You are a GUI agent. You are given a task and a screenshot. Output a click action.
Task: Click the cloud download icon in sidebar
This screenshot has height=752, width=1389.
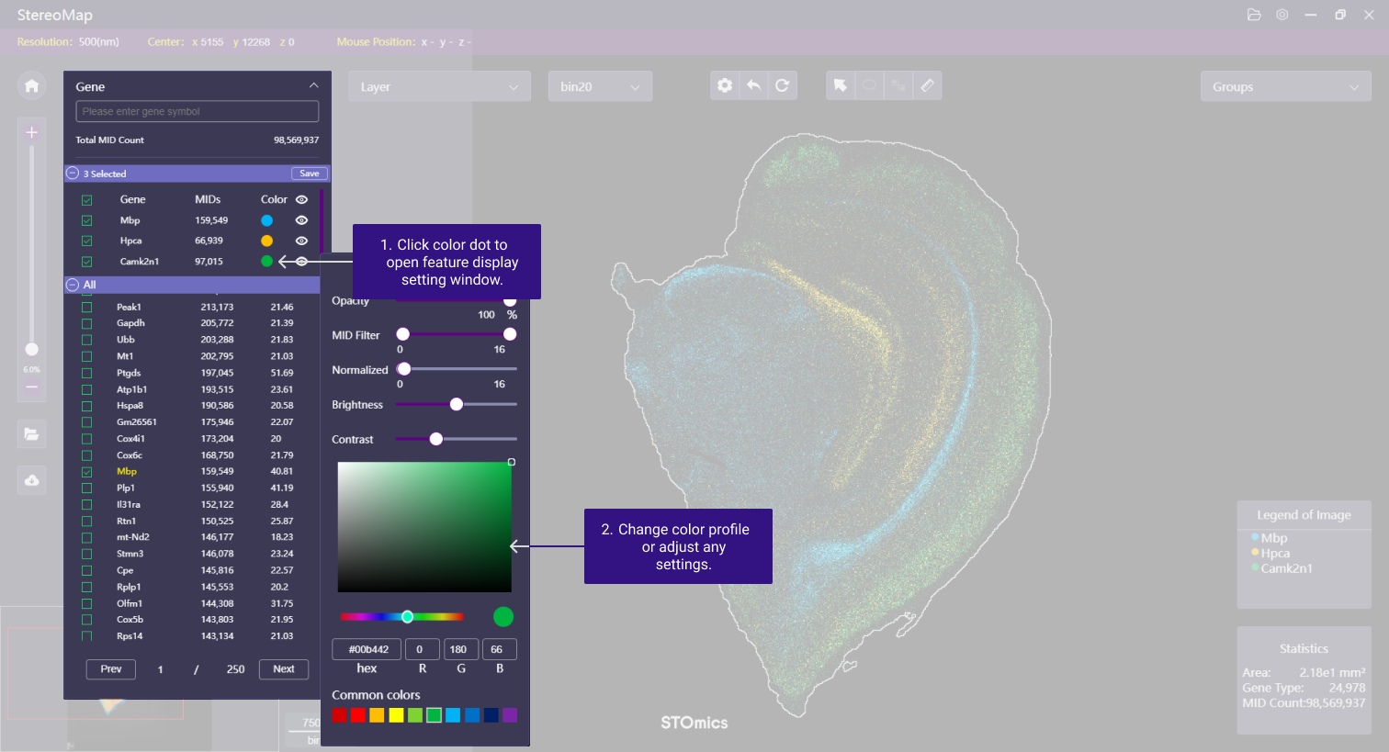31,480
